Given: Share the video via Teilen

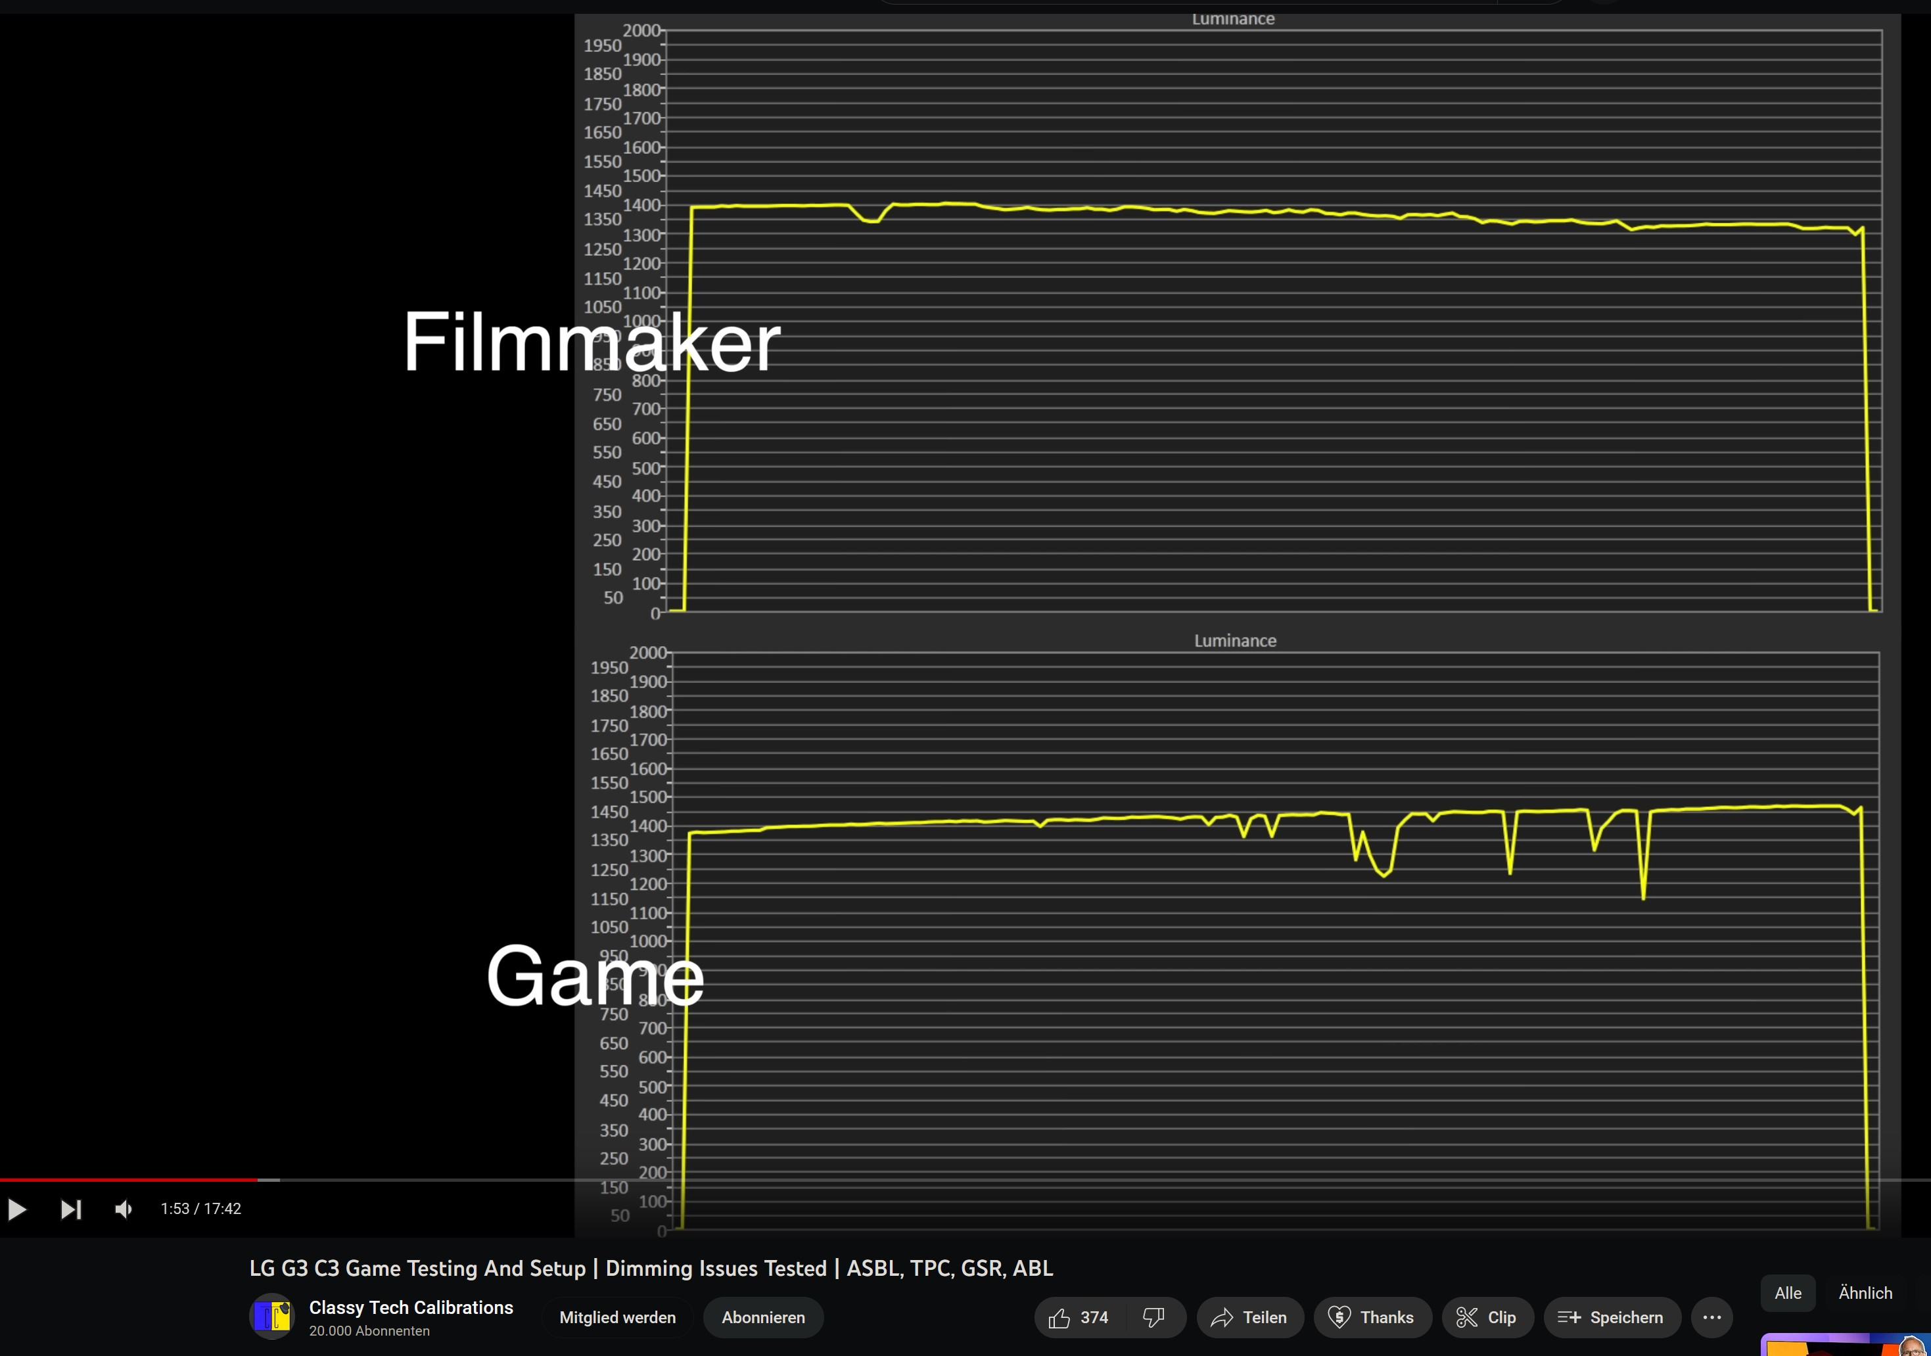Looking at the screenshot, I should click(1250, 1317).
